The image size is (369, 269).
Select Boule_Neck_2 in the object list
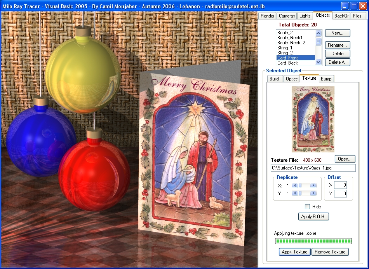pos(296,43)
